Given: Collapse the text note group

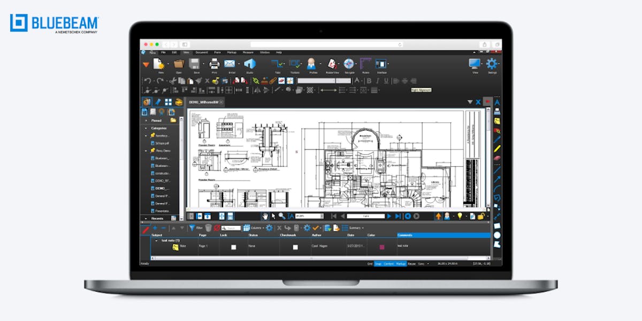Looking at the screenshot, I should click(156, 241).
